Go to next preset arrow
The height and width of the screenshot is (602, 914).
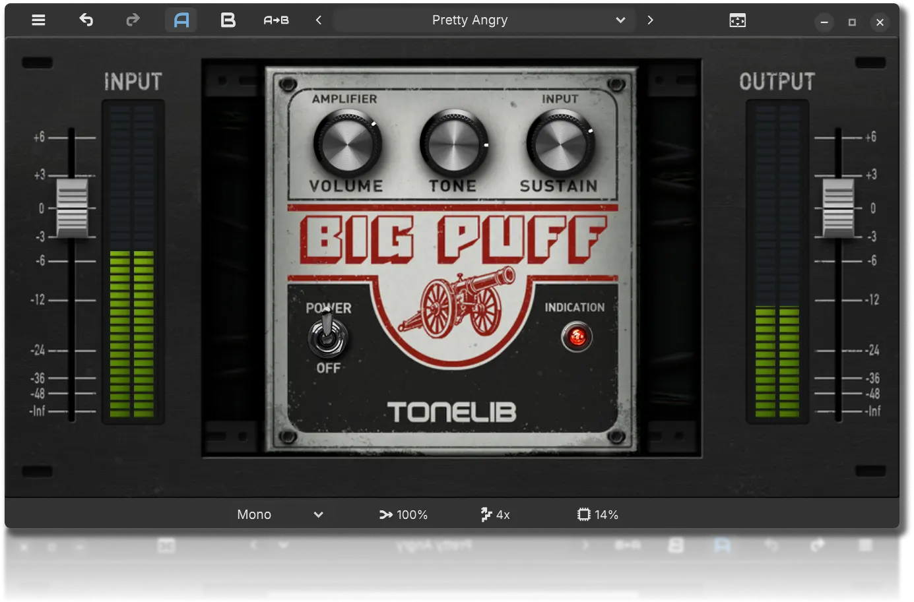[650, 20]
